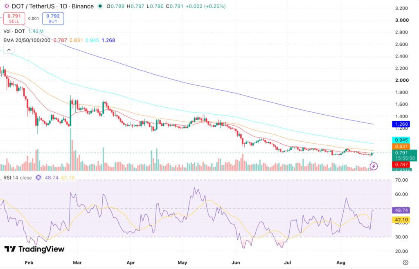Open chart settings gear icon
419x269 pixels.
405,262
